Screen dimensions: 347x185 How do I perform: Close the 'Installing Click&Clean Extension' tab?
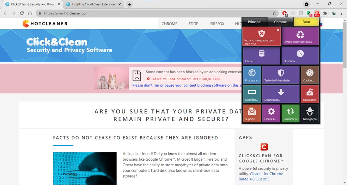120,4
